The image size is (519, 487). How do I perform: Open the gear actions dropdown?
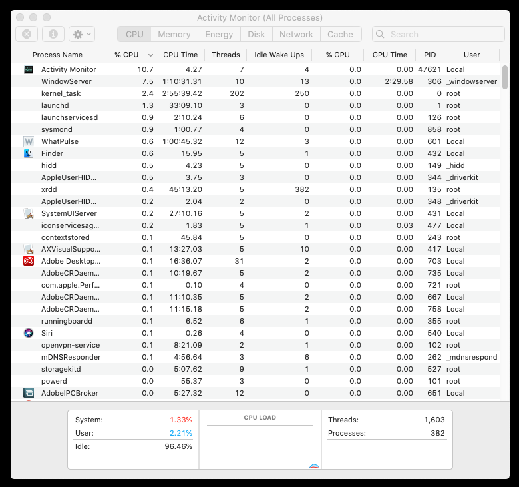(82, 34)
